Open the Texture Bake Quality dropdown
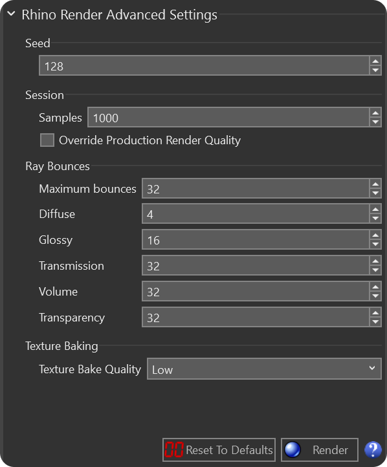This screenshot has width=387, height=467. [264, 369]
